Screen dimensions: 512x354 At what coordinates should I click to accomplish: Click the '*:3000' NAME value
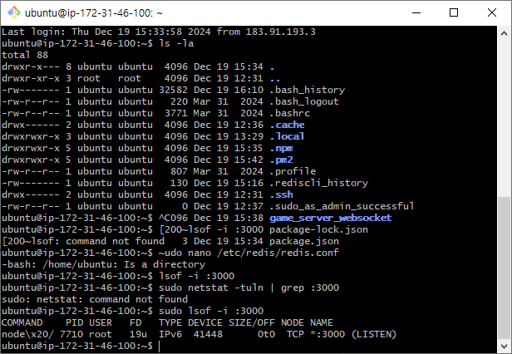[x=327, y=334]
